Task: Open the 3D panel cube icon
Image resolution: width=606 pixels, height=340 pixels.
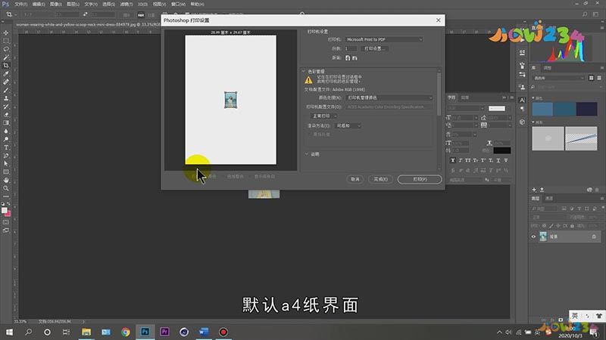Action: (522, 122)
